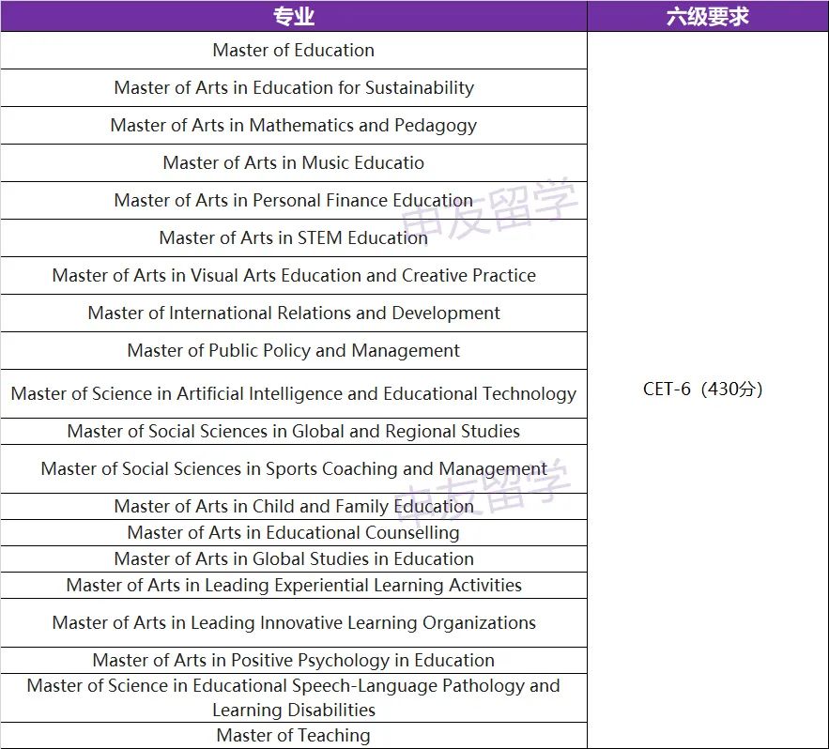Click the Master of Teaching row
829x749 pixels.
(x=294, y=735)
